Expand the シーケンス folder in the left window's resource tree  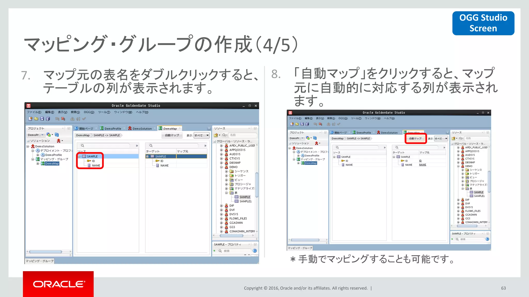coord(226,171)
